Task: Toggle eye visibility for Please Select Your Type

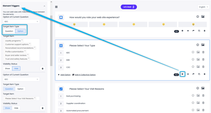Action: [x=188, y=74]
